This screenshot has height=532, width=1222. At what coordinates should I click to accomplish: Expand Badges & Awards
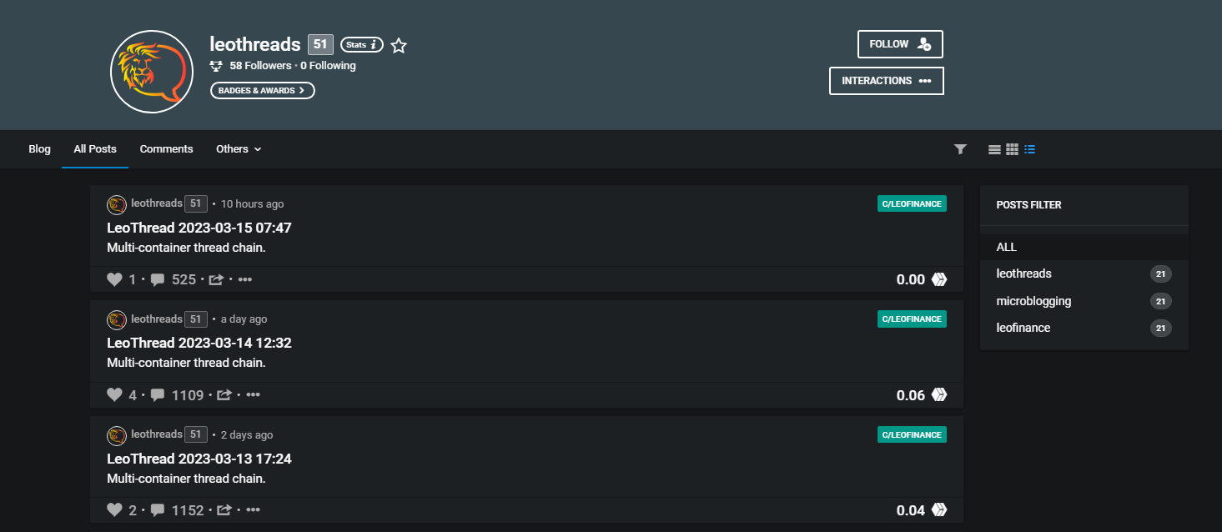(x=263, y=90)
